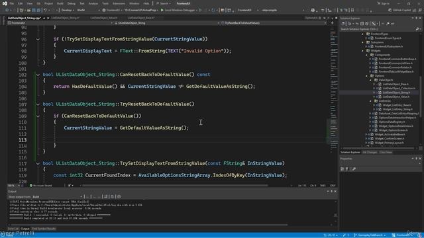This screenshot has width=424, height=238.
Task: Open the Show output from Build dropdown
Action: pyautogui.click(x=57, y=197)
